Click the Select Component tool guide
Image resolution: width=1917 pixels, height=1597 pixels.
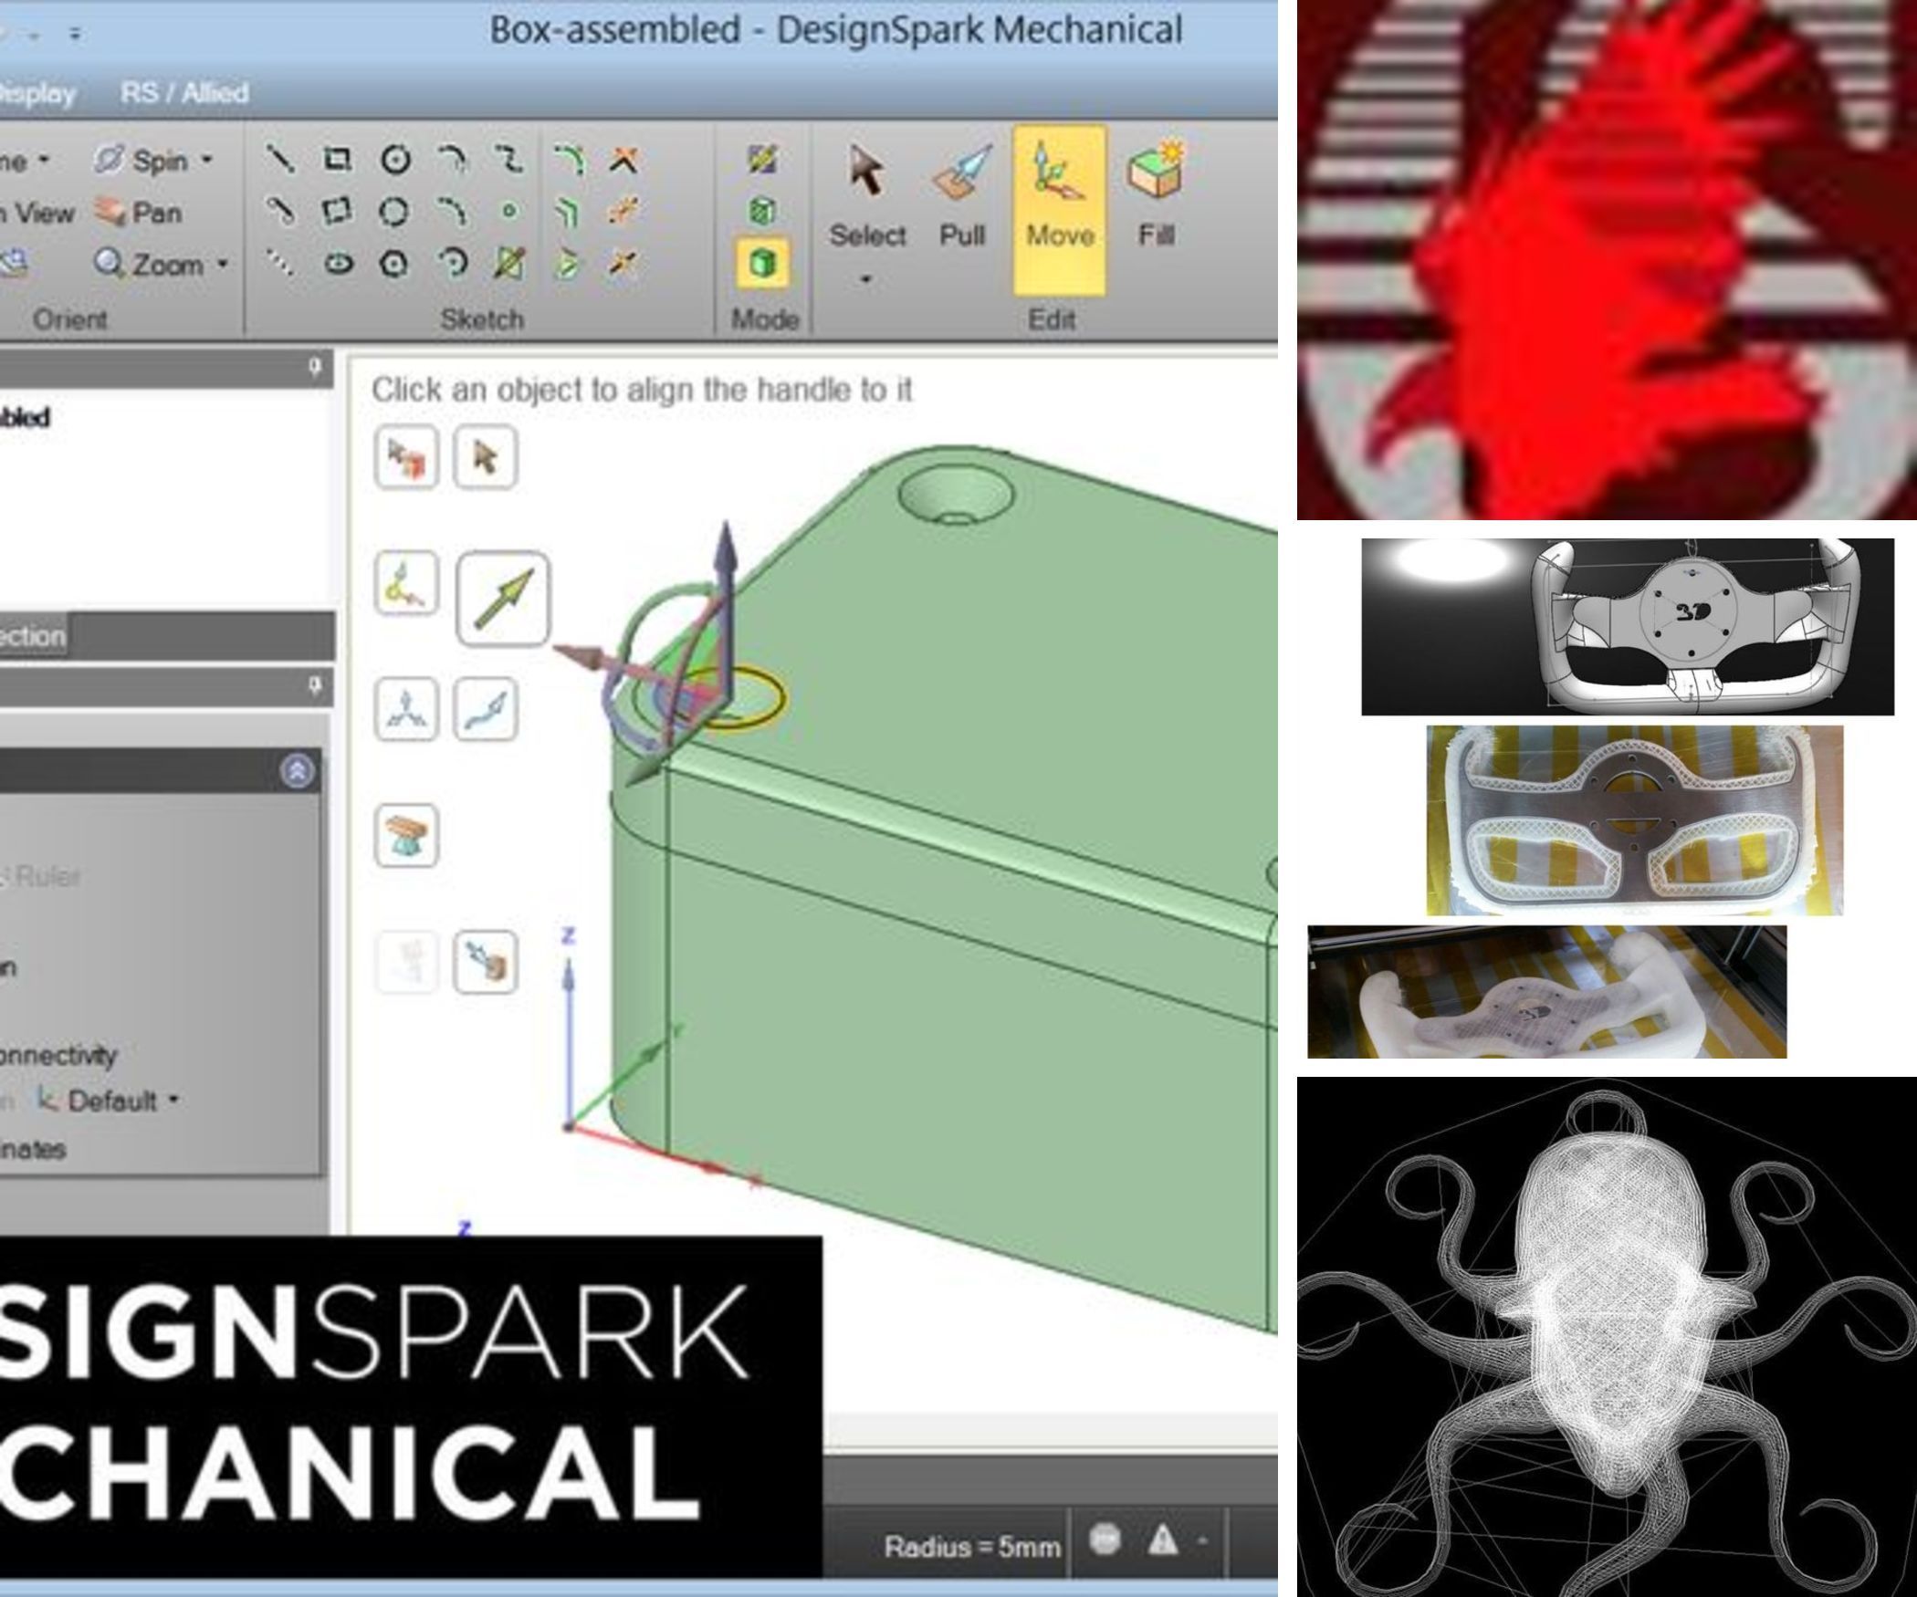click(x=406, y=457)
